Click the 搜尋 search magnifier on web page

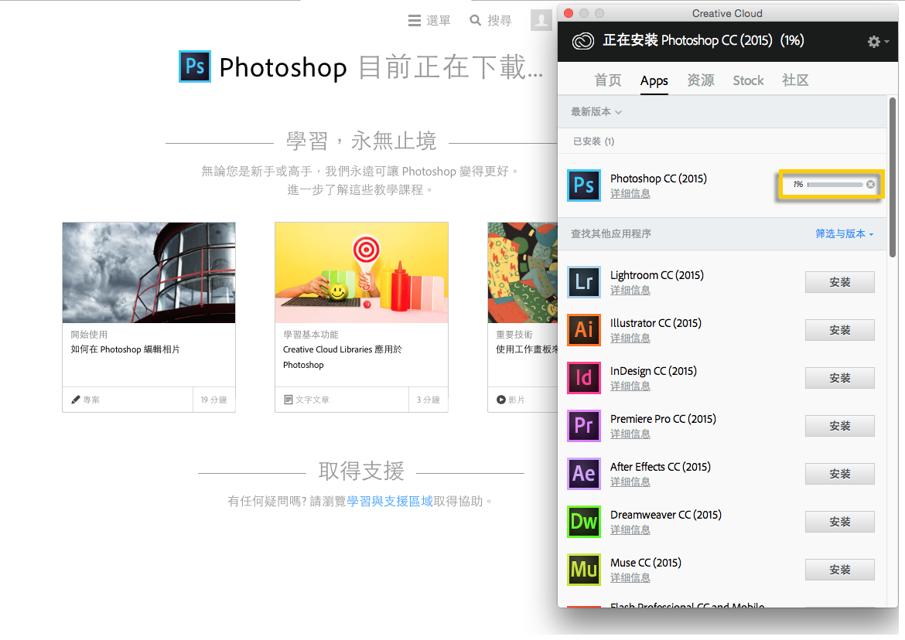[x=490, y=21]
